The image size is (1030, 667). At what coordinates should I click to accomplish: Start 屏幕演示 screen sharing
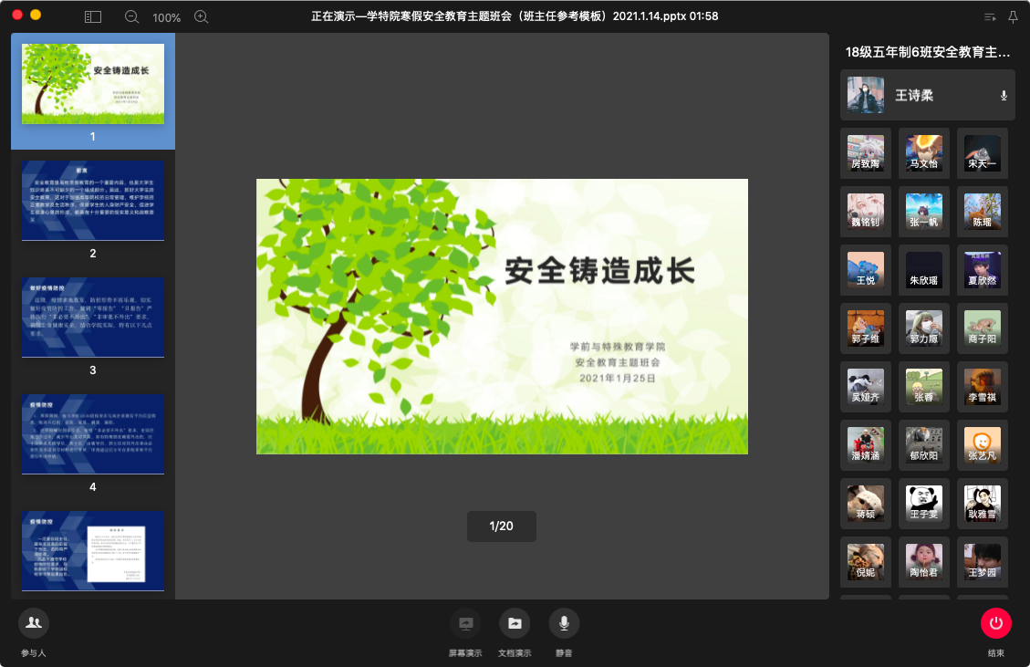(465, 623)
